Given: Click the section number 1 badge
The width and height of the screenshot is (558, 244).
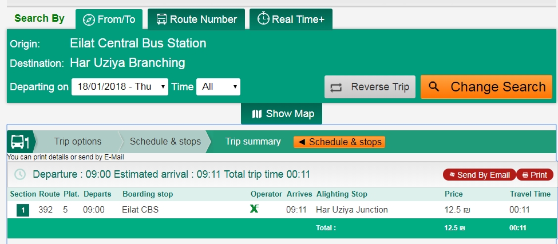Looking at the screenshot, I should click(23, 210).
